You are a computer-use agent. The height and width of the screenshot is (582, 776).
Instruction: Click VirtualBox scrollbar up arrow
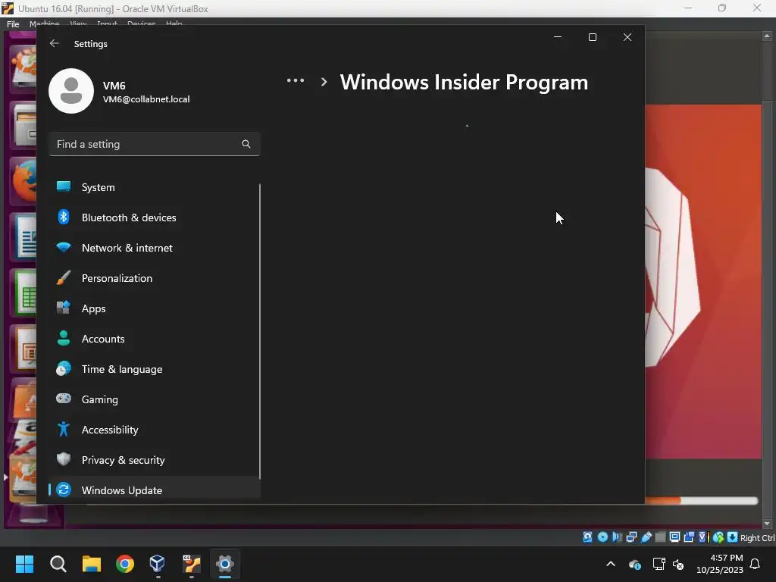click(767, 36)
